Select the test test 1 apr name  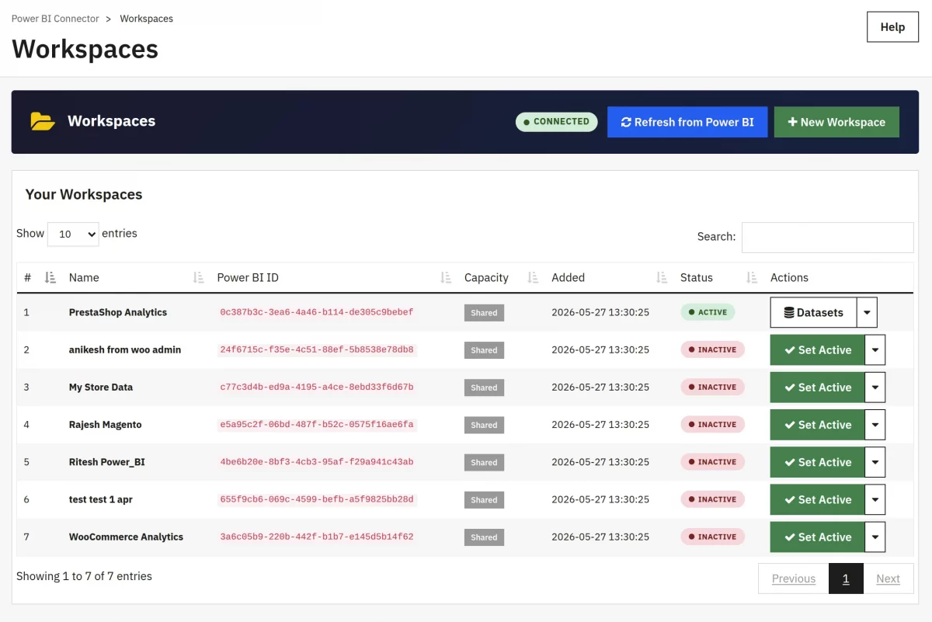[101, 499]
